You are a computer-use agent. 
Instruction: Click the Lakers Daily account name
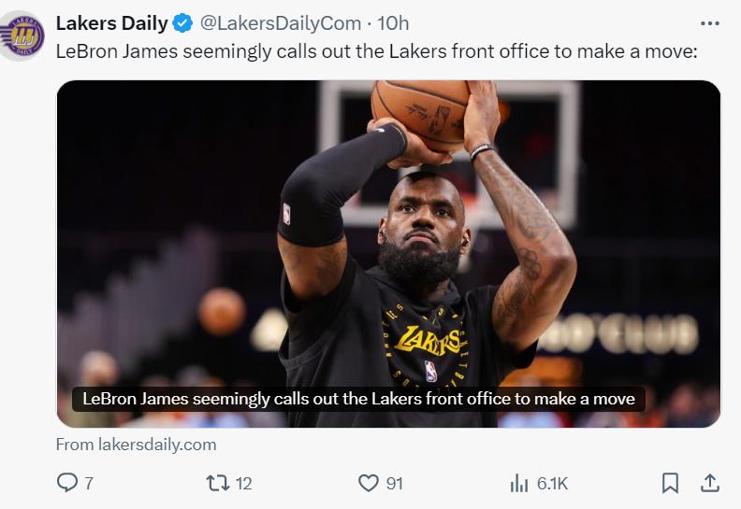click(112, 22)
